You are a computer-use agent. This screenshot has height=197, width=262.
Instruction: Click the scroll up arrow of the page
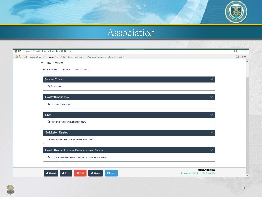(247, 62)
